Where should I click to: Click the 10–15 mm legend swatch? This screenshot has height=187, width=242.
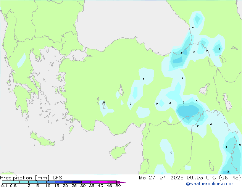tap(50, 182)
